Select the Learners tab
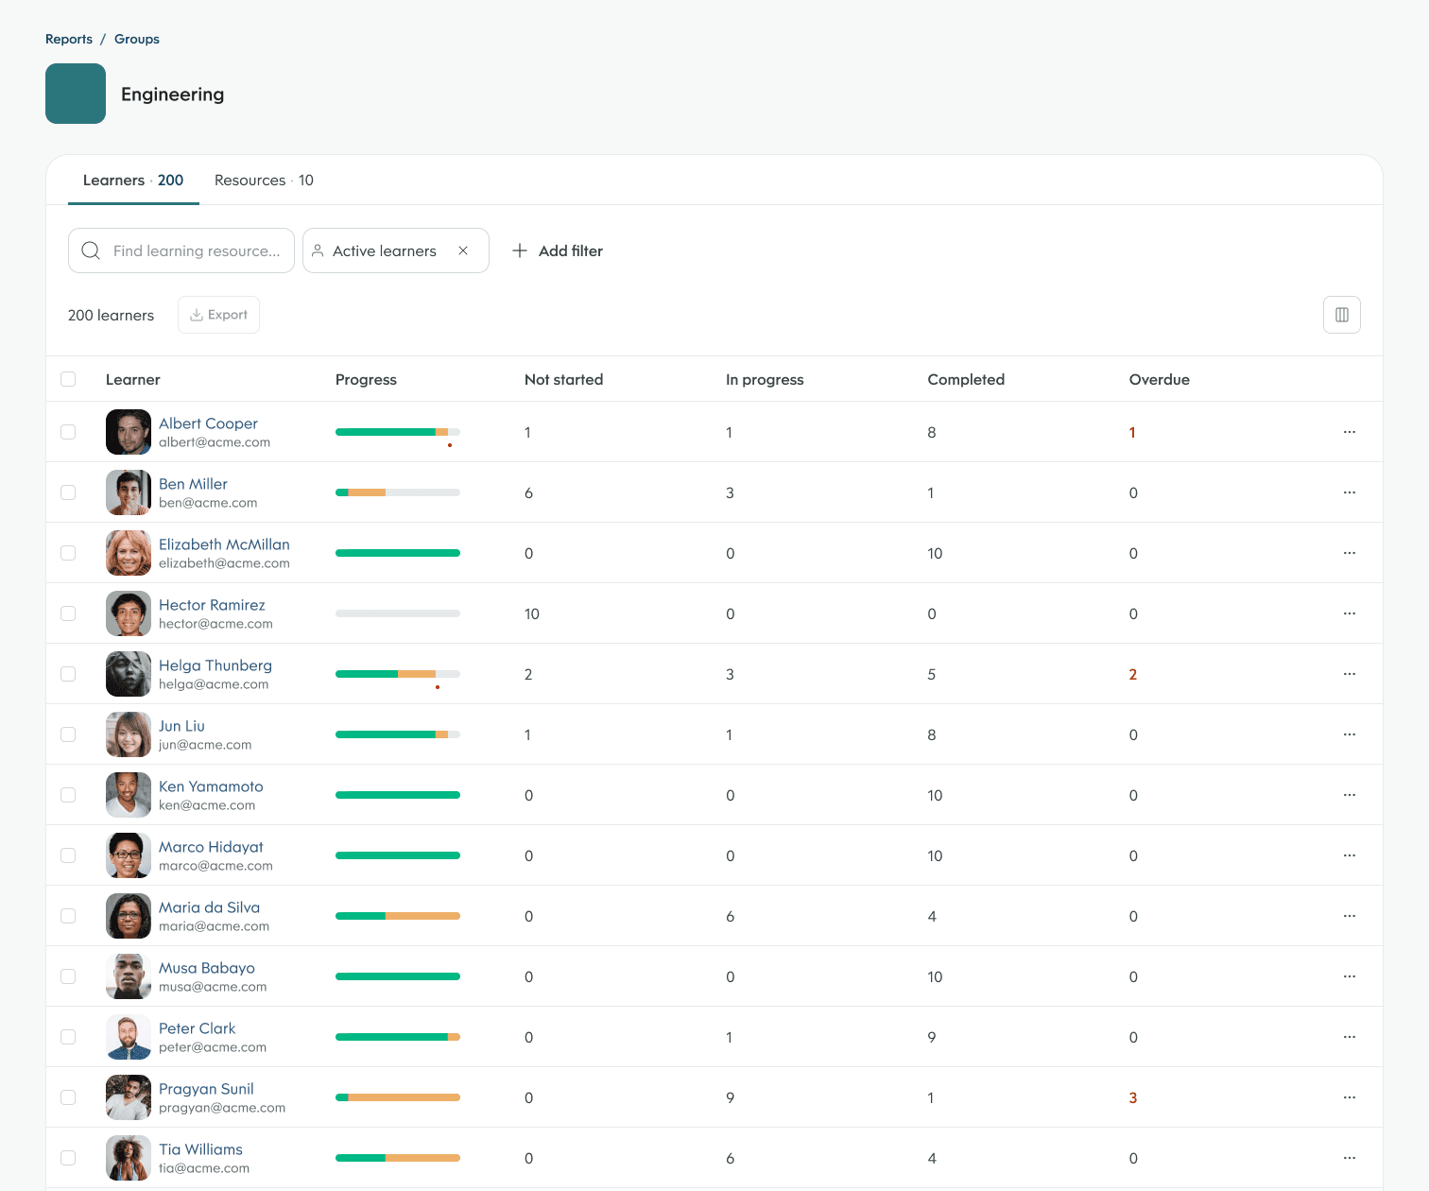 133,181
